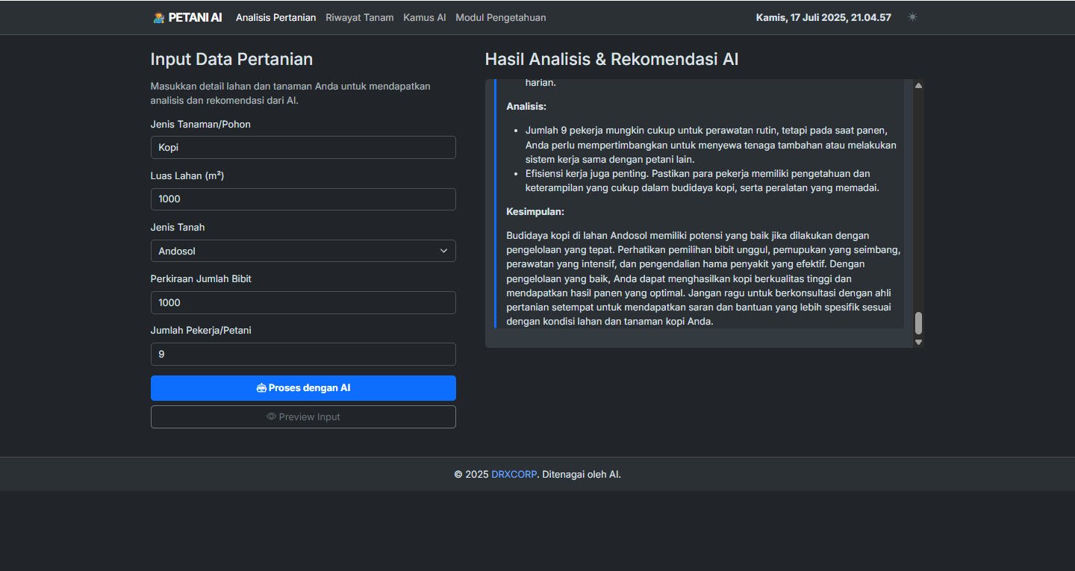Image resolution: width=1075 pixels, height=571 pixels.
Task: Open the Analisis Pertanian nav item
Action: tap(275, 17)
